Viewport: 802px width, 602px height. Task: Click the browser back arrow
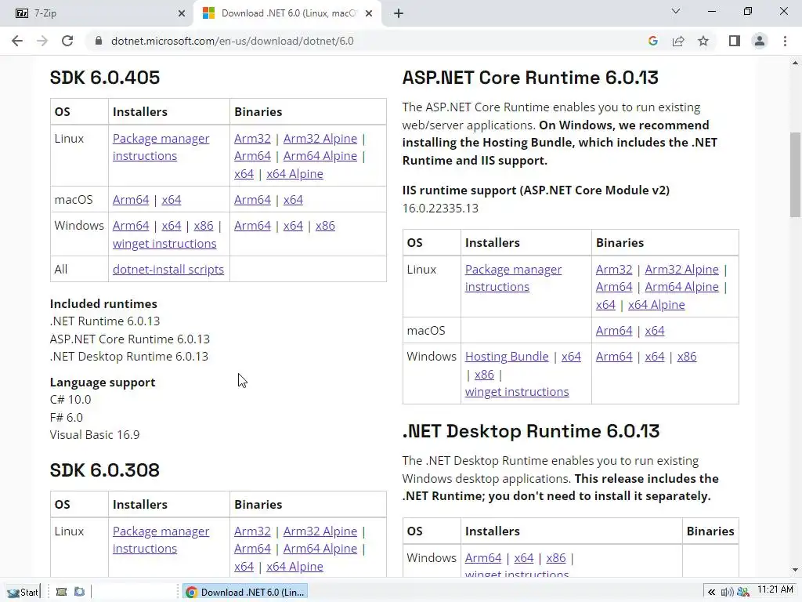(17, 41)
